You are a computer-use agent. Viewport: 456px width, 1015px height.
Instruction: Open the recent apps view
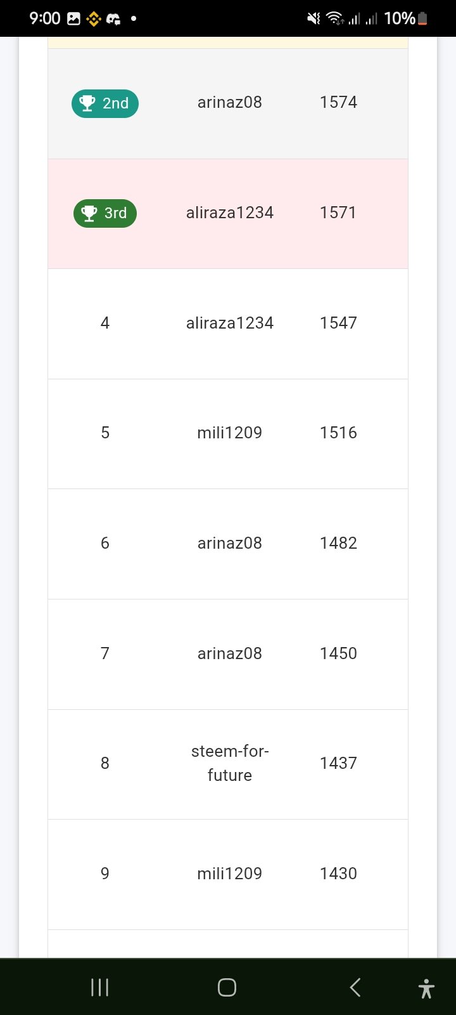pos(100,987)
